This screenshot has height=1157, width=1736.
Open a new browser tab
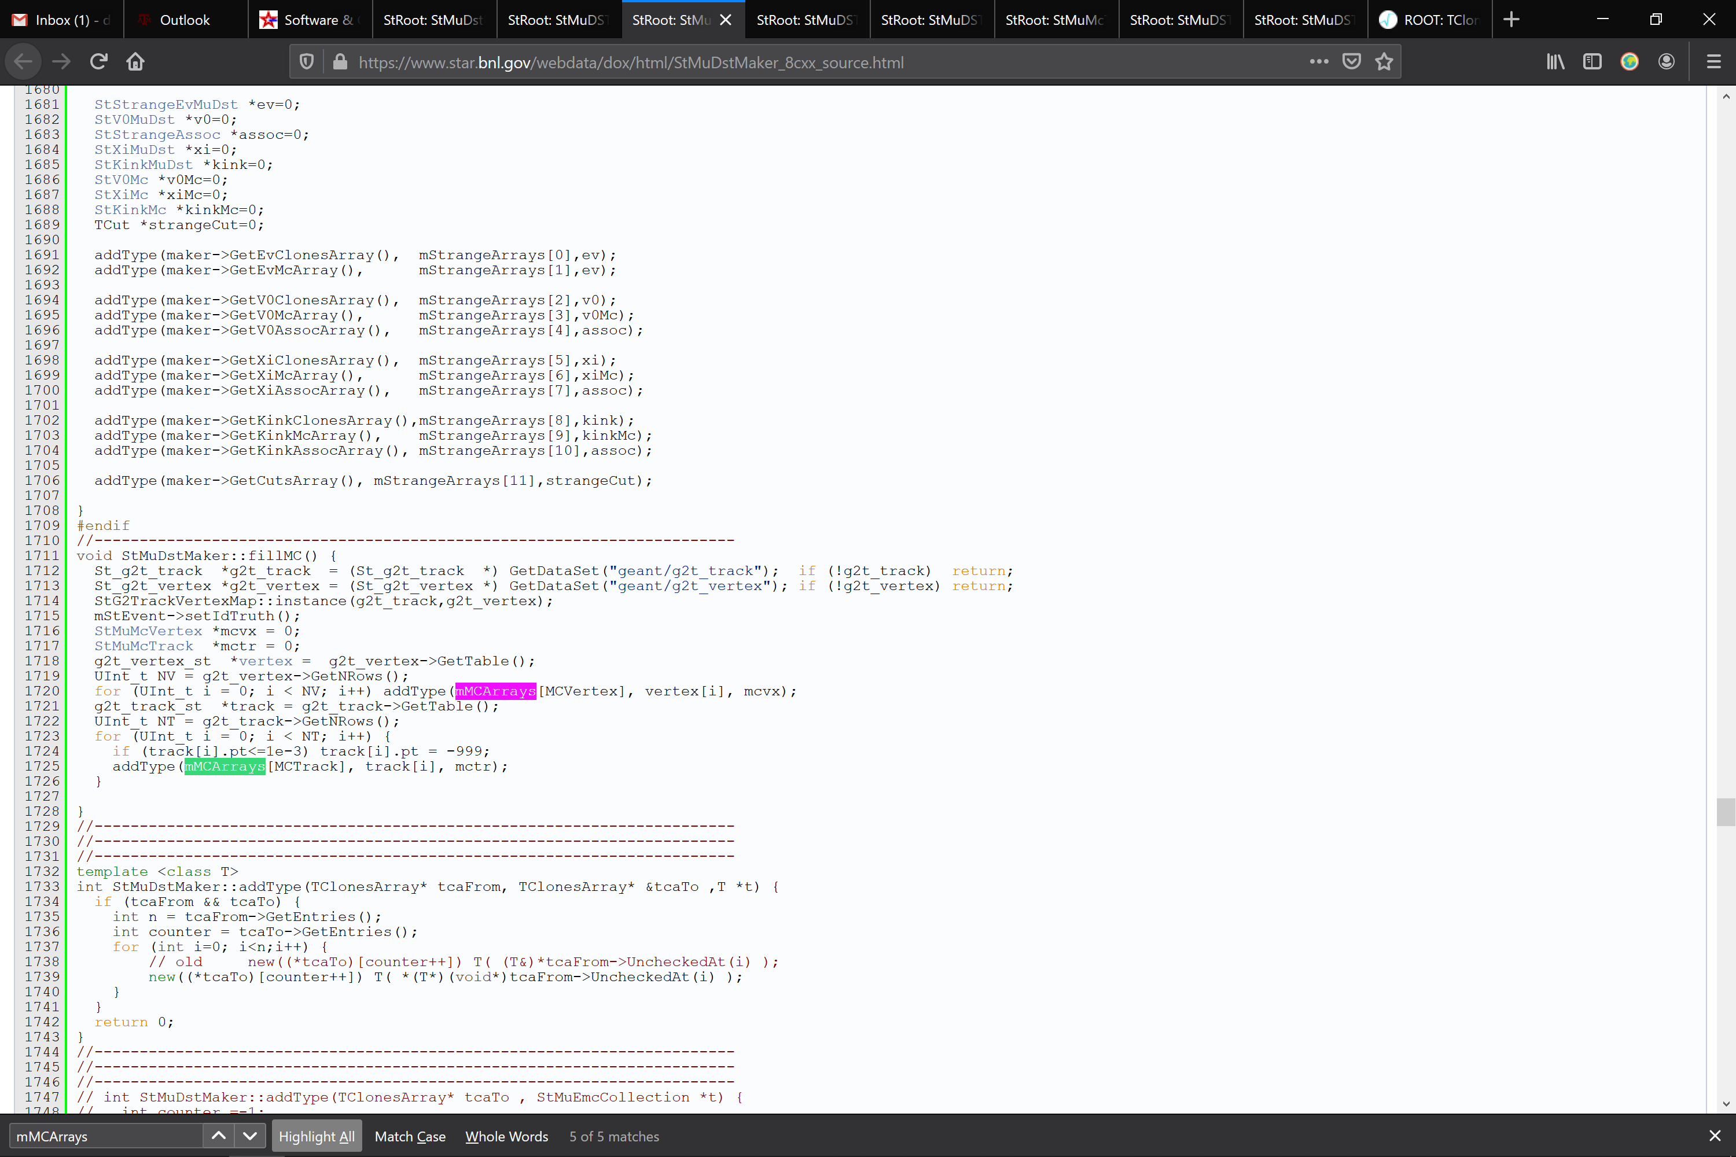[x=1511, y=20]
